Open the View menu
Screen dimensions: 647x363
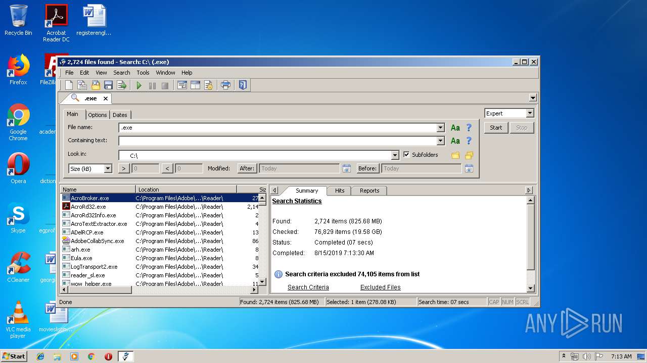tap(101, 73)
